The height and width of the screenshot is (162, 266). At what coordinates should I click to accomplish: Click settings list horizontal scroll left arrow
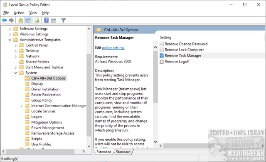click(x=160, y=145)
